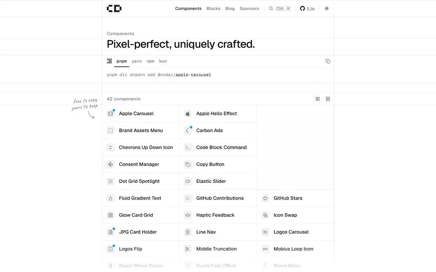Open the JPG Card Holder component
The height and width of the screenshot is (272, 436).
[140, 232]
